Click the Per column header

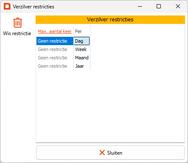click(78, 31)
